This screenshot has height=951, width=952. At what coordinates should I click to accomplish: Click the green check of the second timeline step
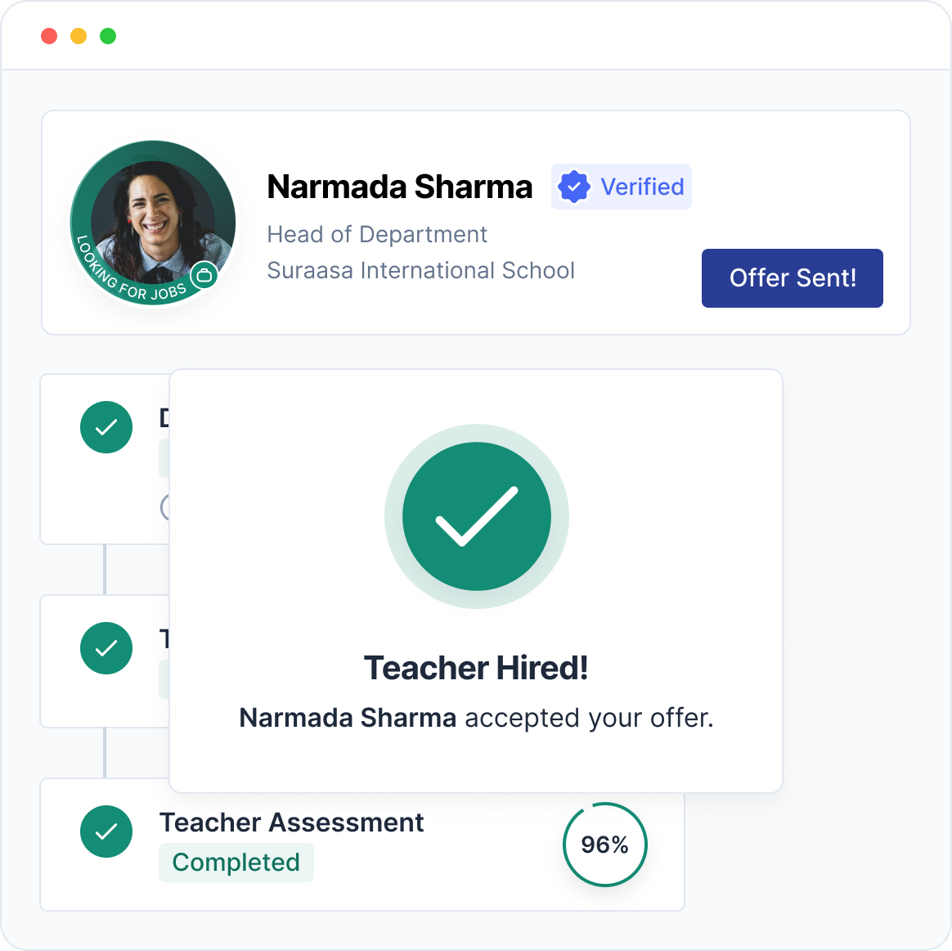106,648
